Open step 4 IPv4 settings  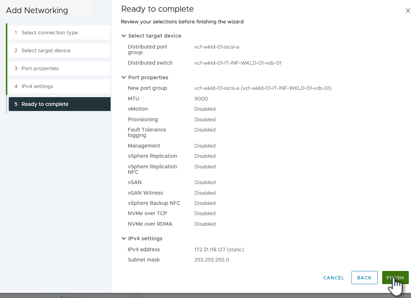coord(37,86)
